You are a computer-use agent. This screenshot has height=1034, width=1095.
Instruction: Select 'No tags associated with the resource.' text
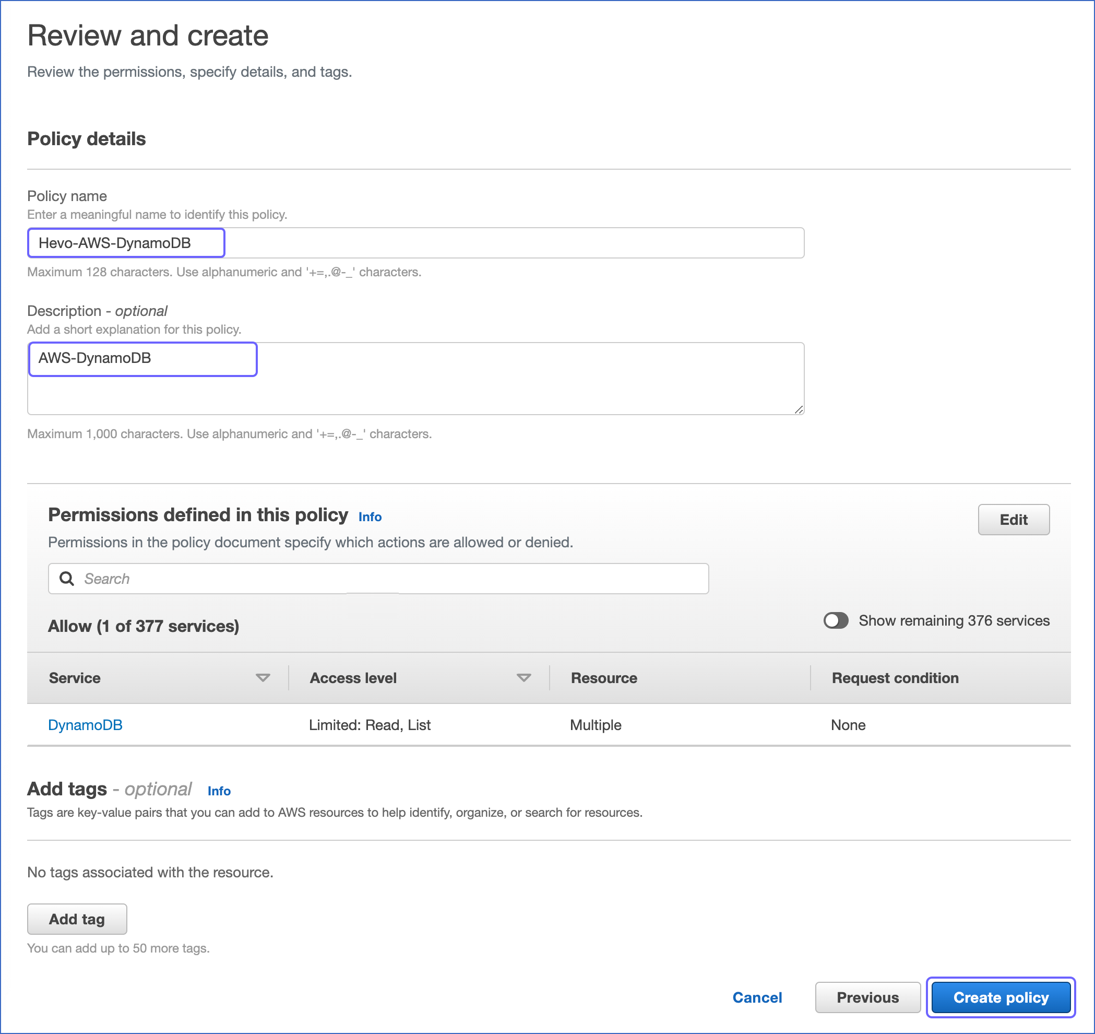pos(150,872)
